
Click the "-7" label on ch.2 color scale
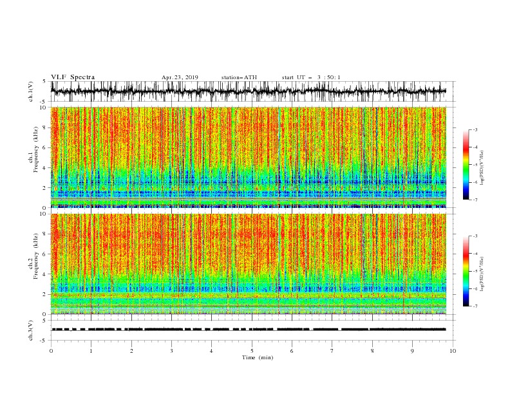475,306
